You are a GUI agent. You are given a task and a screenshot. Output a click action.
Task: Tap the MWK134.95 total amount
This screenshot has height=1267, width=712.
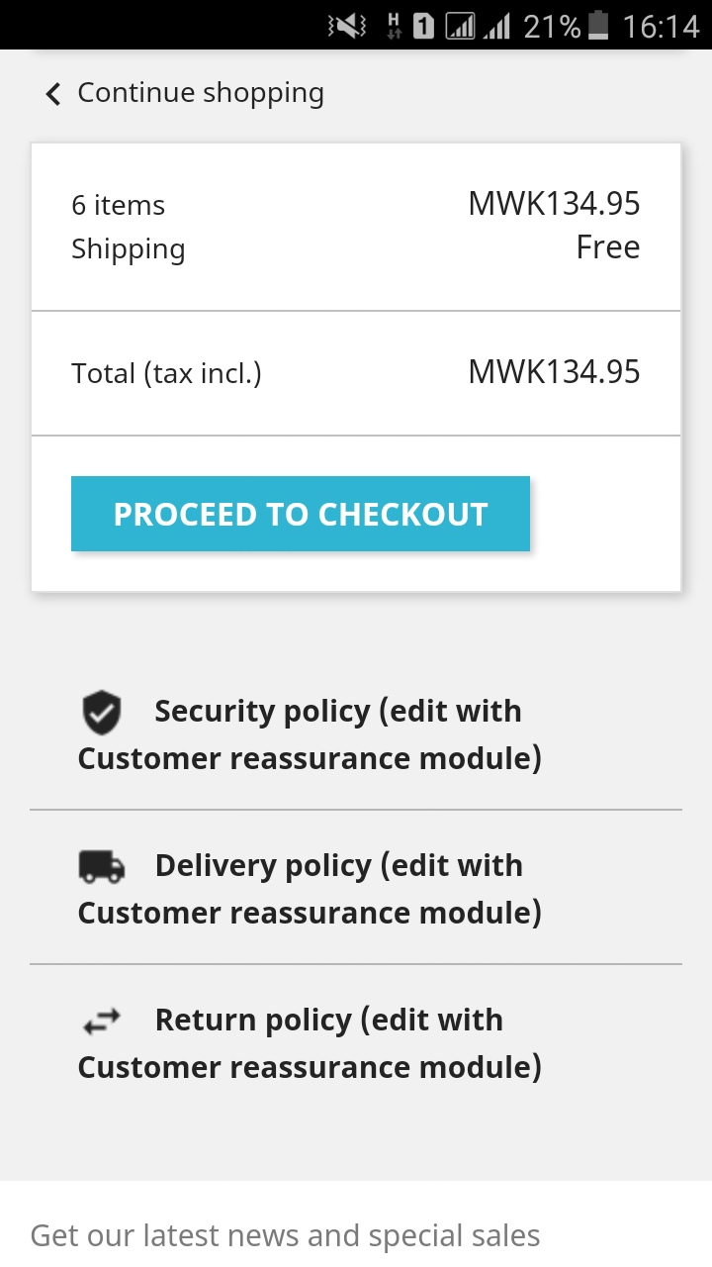[x=554, y=373]
